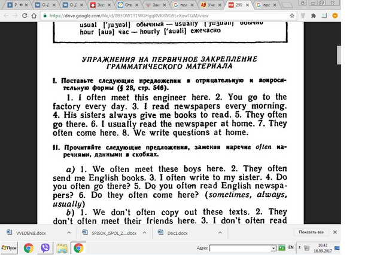
Task: Mute the audio-playing first browser tab
Action: [22, 5]
